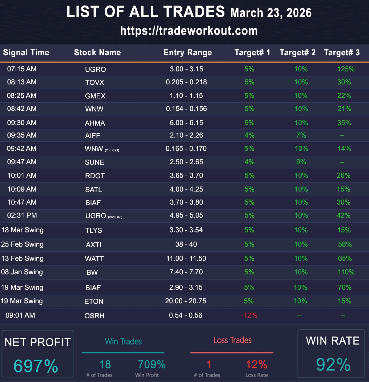Select the Loss Trades heading

click(x=232, y=340)
